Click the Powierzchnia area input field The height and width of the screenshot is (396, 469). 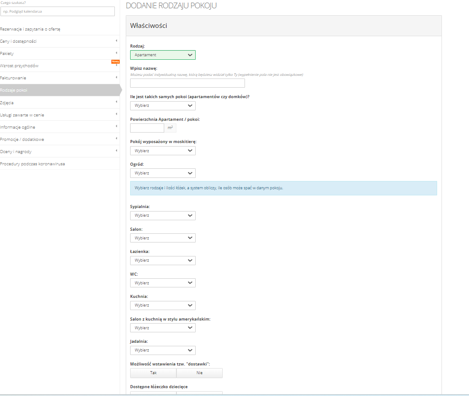point(147,128)
